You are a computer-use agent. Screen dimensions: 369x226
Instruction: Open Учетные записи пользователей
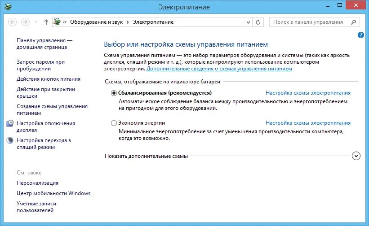36,207
